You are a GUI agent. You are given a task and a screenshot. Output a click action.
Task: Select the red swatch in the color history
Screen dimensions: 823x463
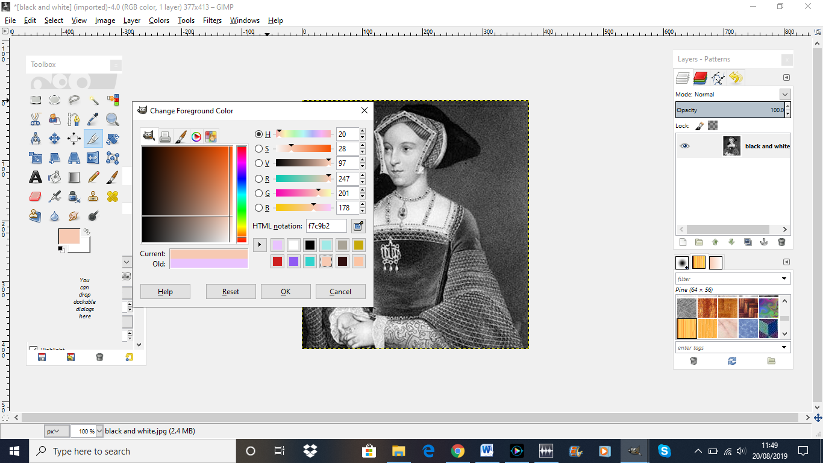(x=277, y=261)
